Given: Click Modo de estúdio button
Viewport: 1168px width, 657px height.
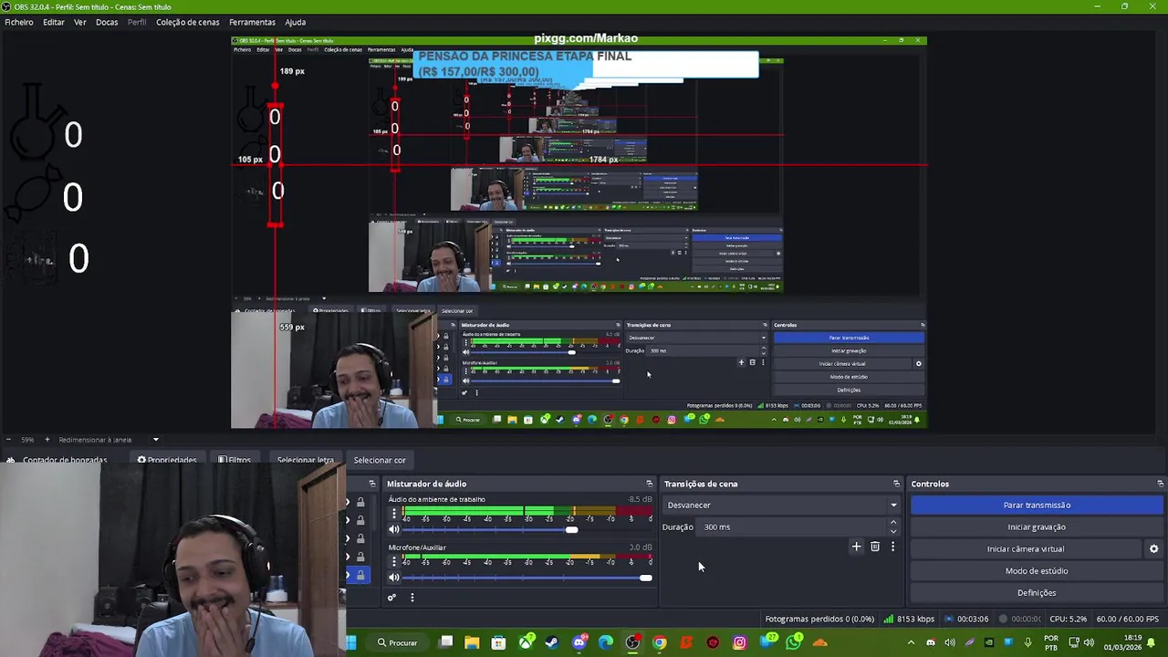Looking at the screenshot, I should 1037,570.
